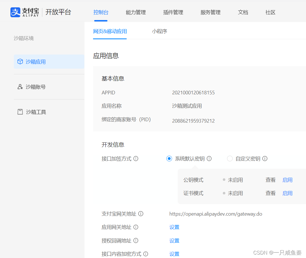Viewport: 306px width, 258px height.
Task: Click the 沙箱工具 toolbox icon
Action: pos(20,112)
